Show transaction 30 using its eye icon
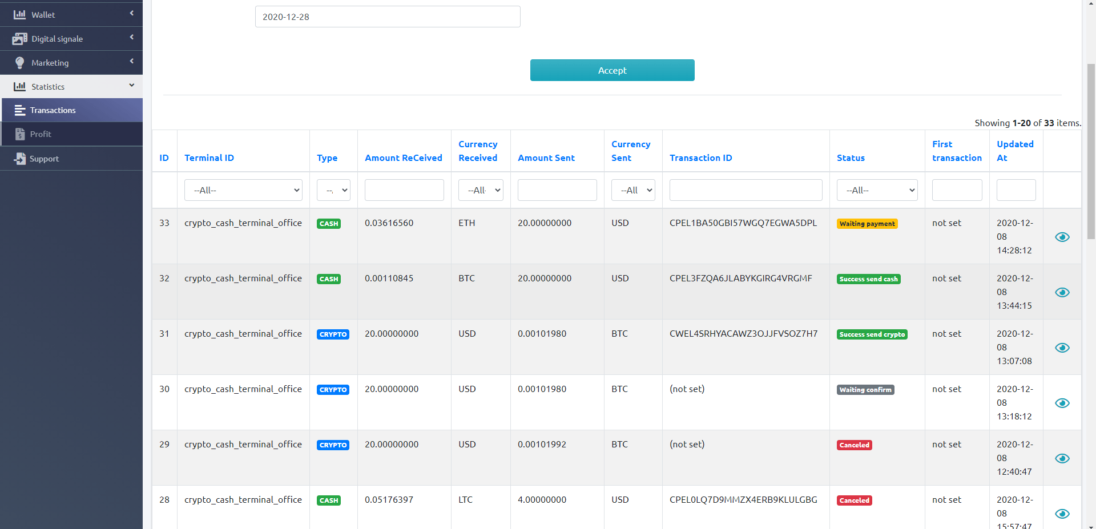The image size is (1096, 529). point(1062,403)
